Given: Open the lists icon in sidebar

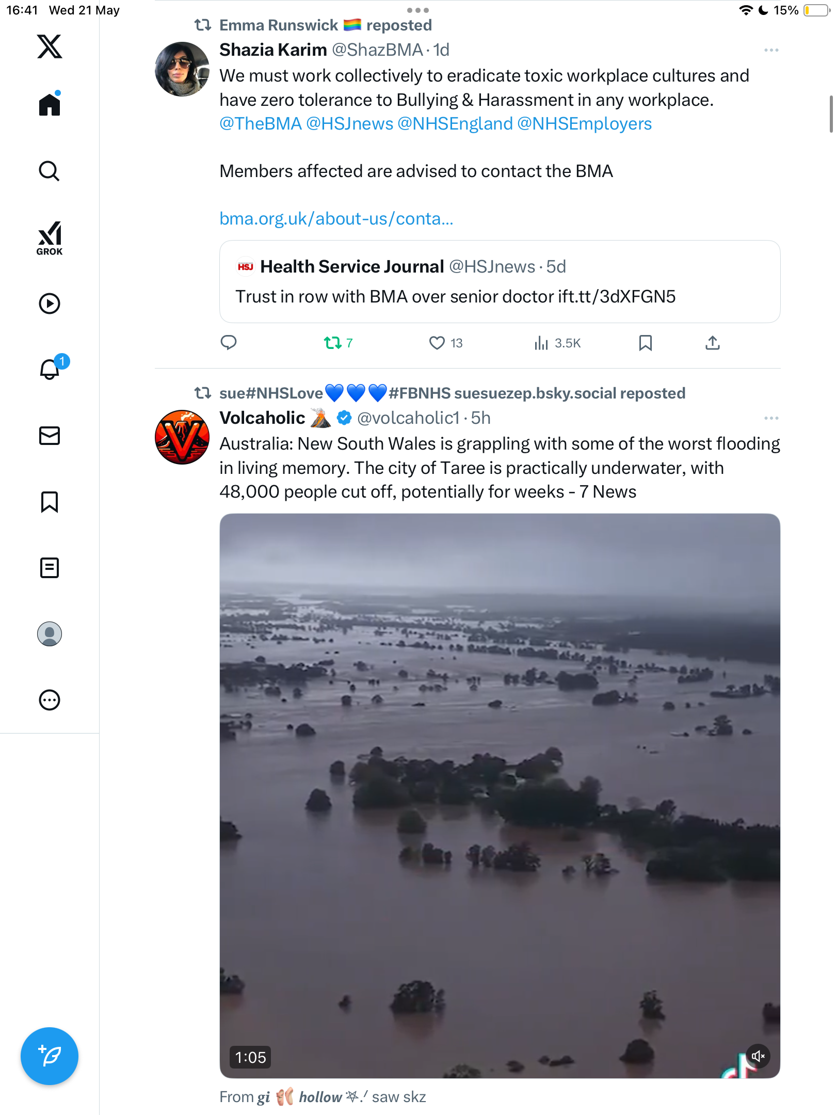Looking at the screenshot, I should click(x=50, y=568).
